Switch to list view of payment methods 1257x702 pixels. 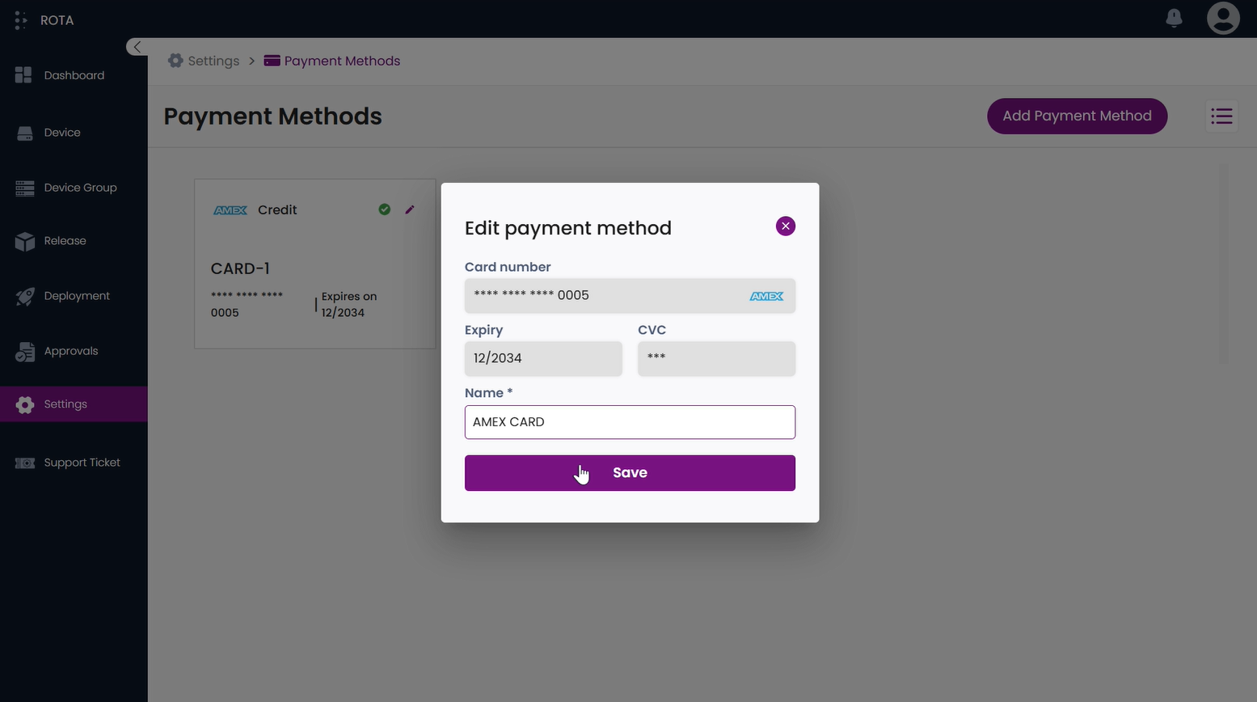click(x=1221, y=116)
